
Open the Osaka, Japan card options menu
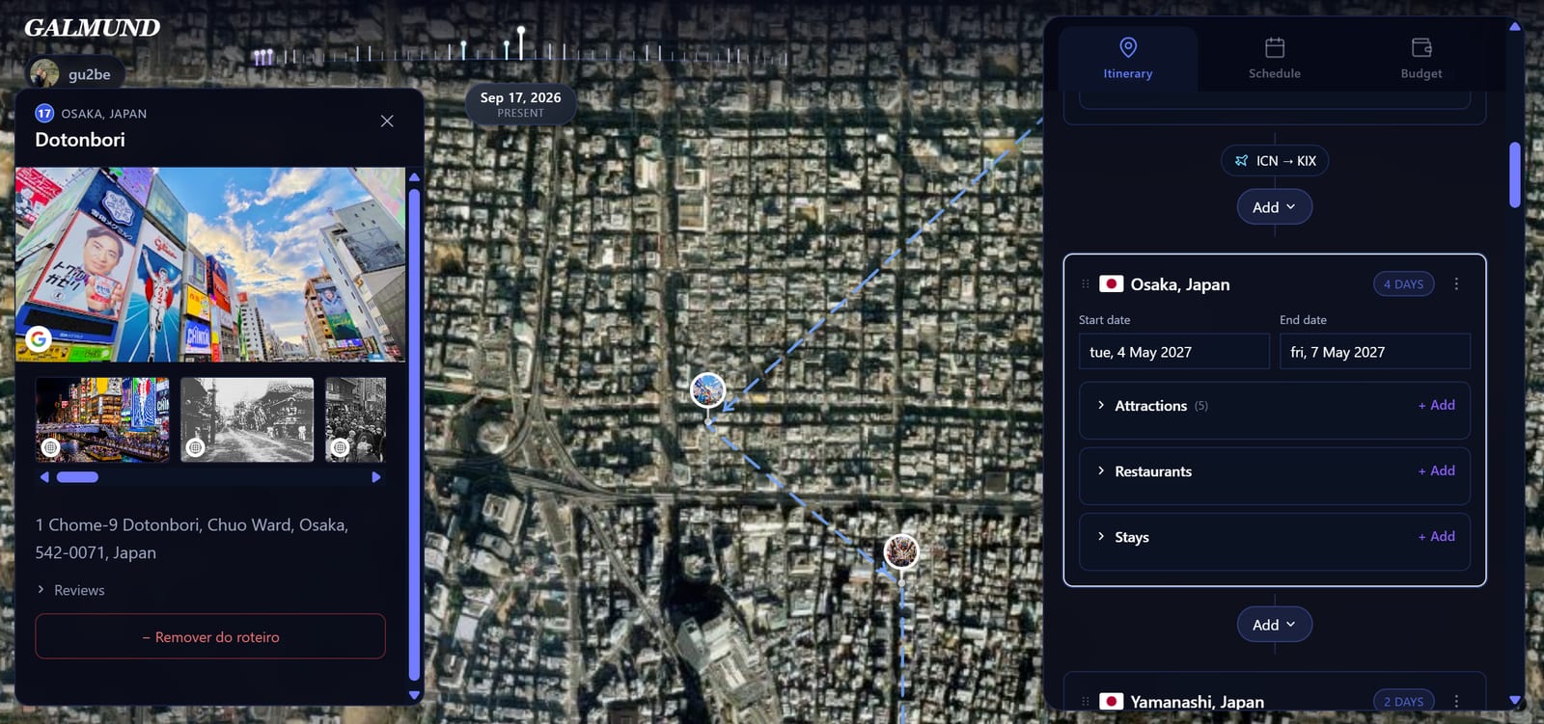pyautogui.click(x=1456, y=284)
